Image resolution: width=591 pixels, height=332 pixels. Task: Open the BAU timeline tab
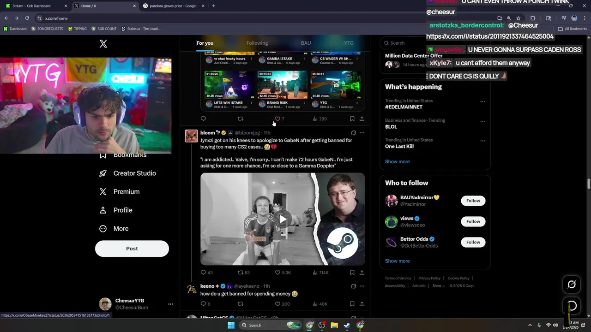306,43
